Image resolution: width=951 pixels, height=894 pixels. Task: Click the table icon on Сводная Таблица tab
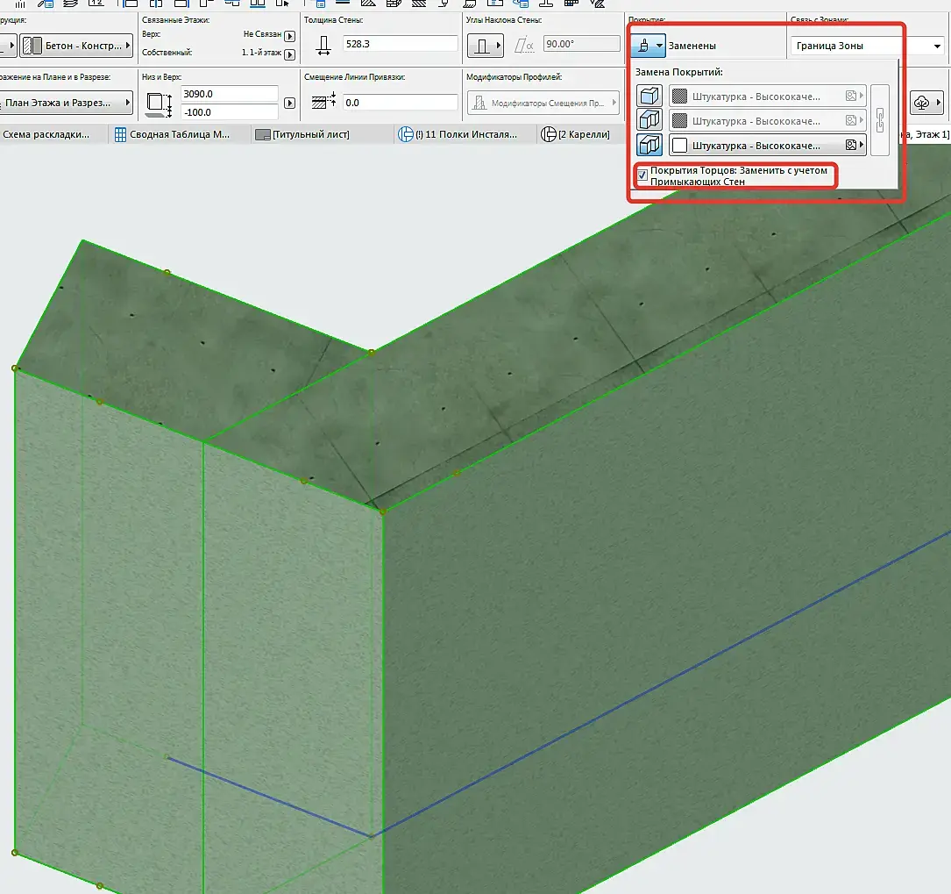coord(121,134)
